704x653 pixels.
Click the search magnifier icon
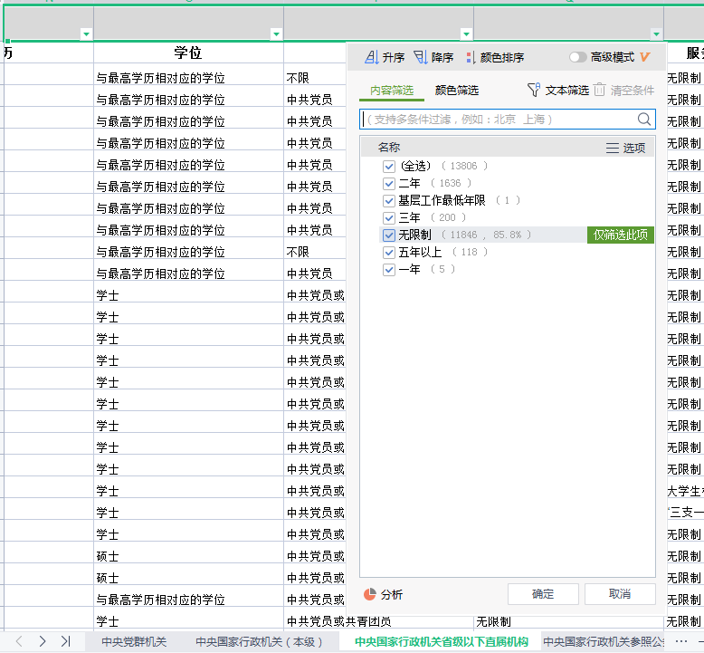pyautogui.click(x=644, y=119)
